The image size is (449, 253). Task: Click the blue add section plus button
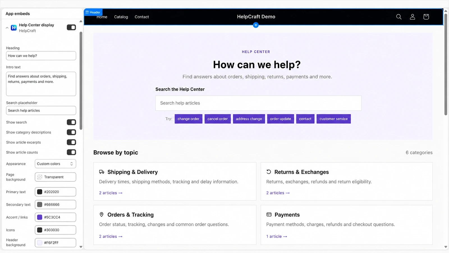[256, 25]
